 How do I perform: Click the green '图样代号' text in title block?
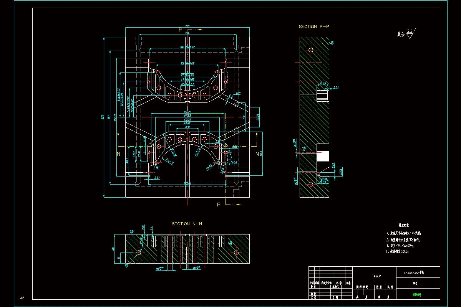tap(417, 295)
